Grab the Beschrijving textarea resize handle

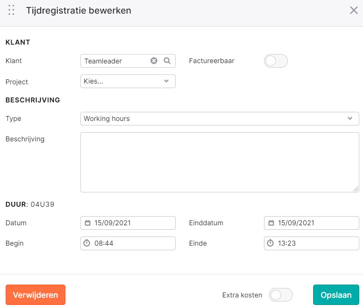point(356,189)
